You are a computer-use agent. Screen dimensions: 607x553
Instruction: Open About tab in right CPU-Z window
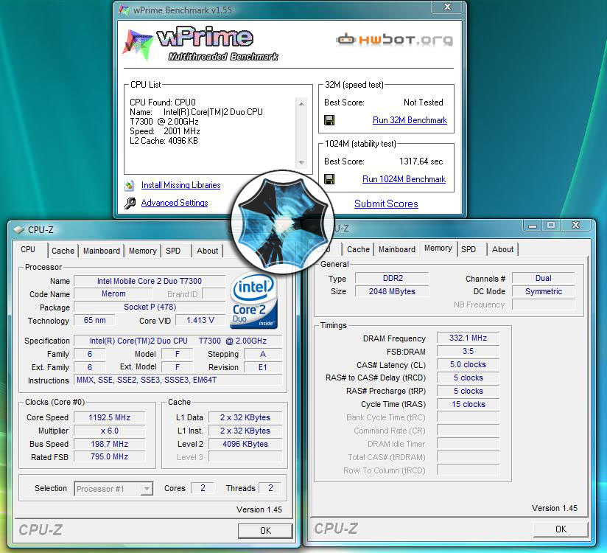coord(502,249)
